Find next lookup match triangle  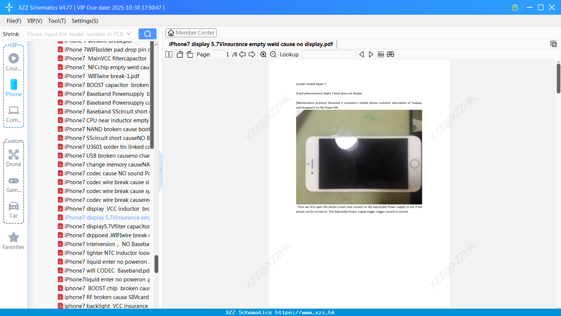tap(371, 54)
